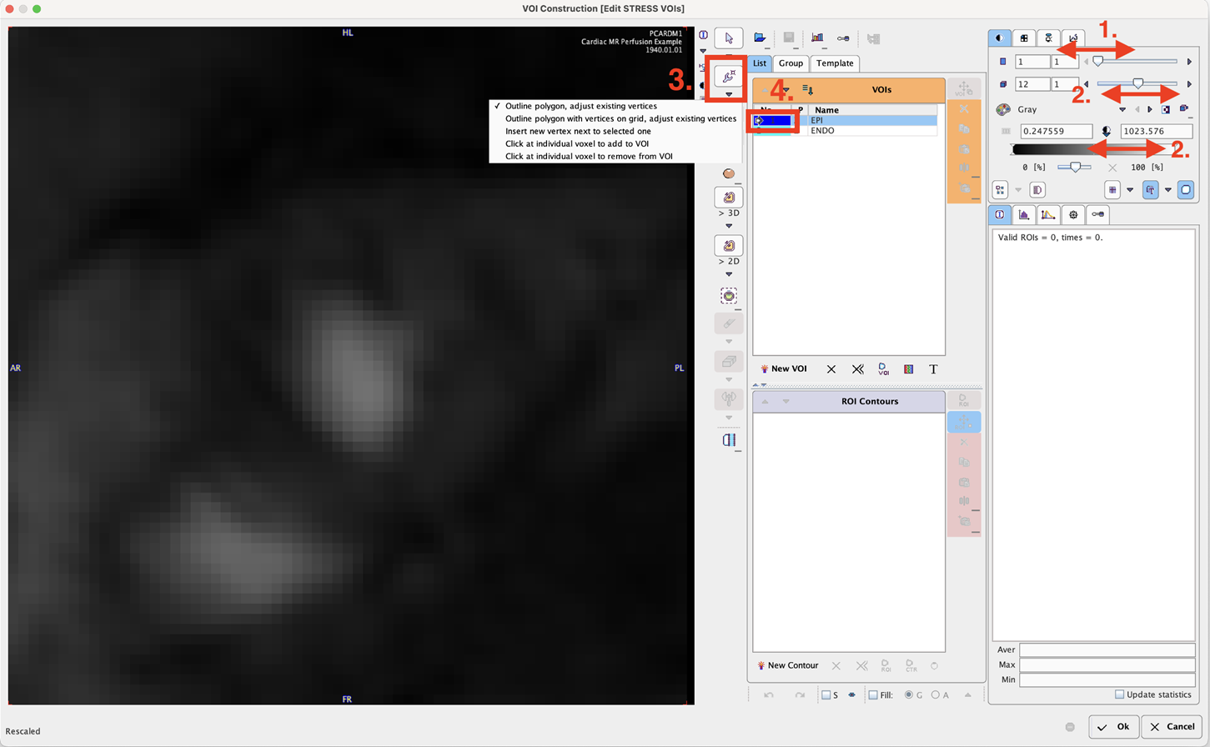Viewport: 1210px width, 747px height.
Task: Click the 2D iso-contour tool
Action: click(x=729, y=246)
